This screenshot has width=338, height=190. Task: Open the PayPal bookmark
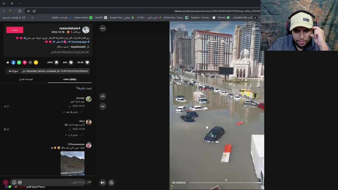click(x=62, y=18)
